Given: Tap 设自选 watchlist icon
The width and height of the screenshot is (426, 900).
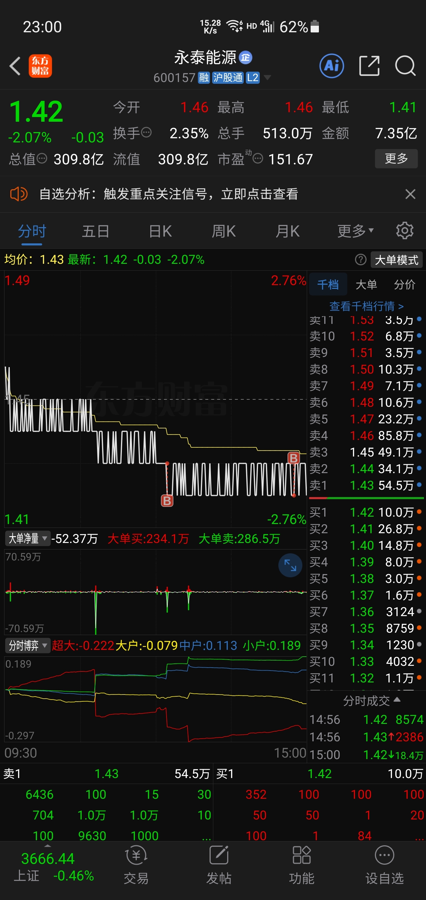Looking at the screenshot, I should 385,865.
